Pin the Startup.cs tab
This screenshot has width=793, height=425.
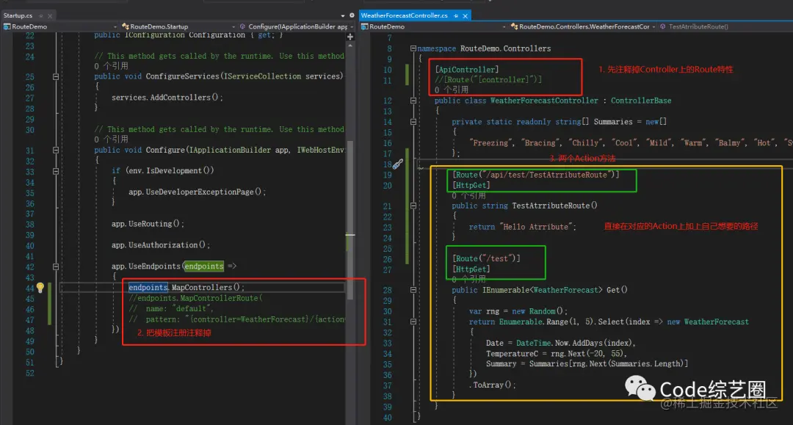coord(41,15)
